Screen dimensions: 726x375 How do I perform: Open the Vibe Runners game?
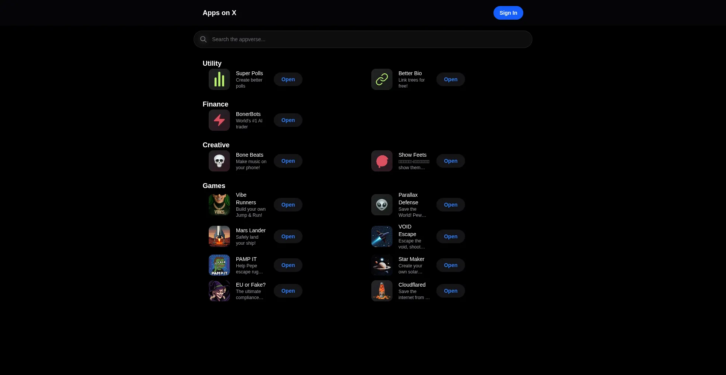coord(288,205)
